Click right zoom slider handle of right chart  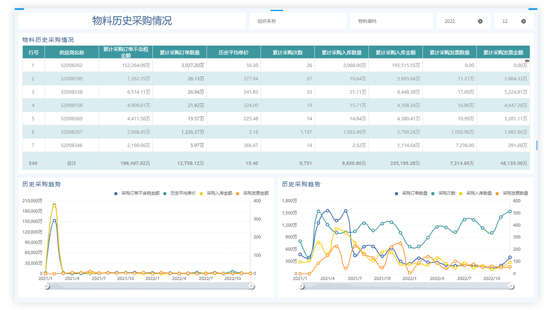(511, 286)
